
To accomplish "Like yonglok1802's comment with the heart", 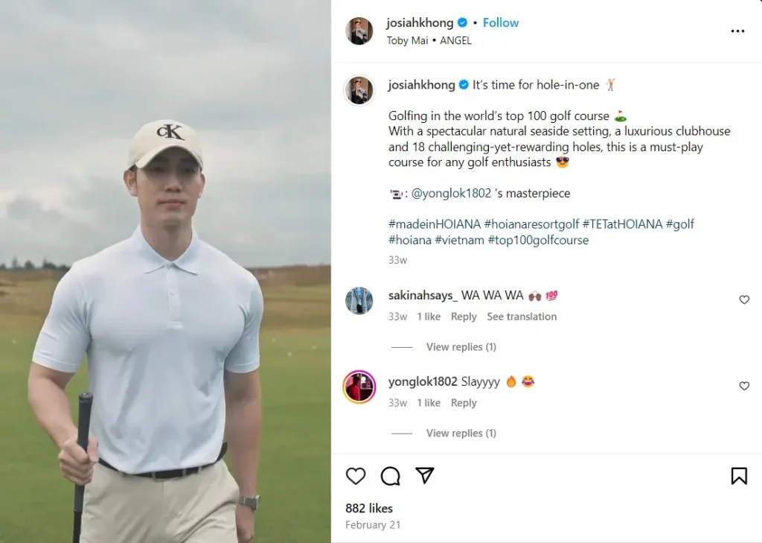I will 744,386.
